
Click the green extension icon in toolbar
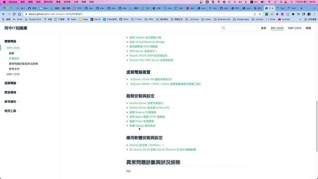(x=267, y=14)
